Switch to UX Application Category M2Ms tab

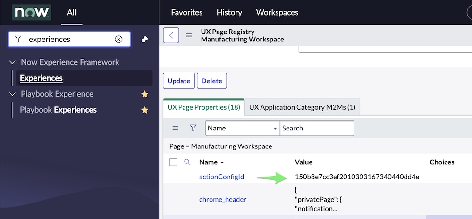point(302,107)
